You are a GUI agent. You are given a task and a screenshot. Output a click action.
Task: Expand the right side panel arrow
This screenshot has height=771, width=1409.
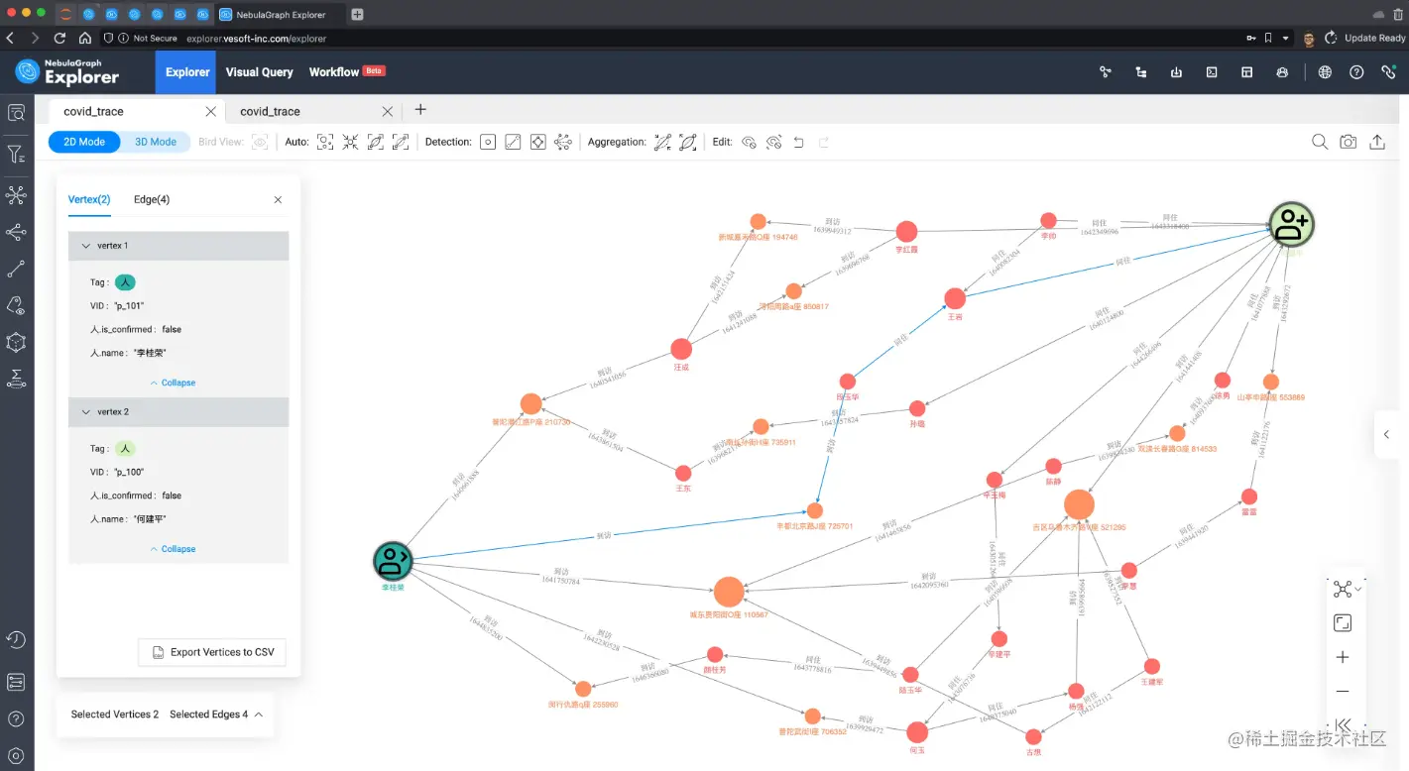click(1386, 434)
